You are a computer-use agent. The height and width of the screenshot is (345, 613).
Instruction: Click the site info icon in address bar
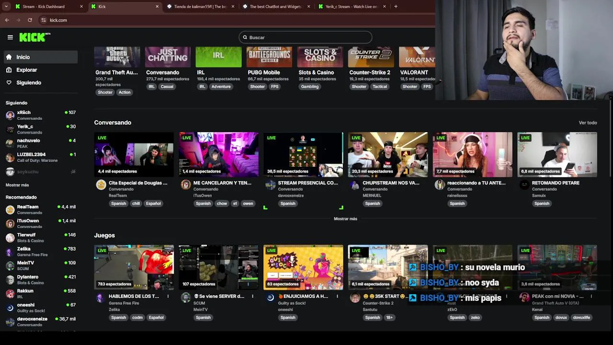click(x=43, y=20)
